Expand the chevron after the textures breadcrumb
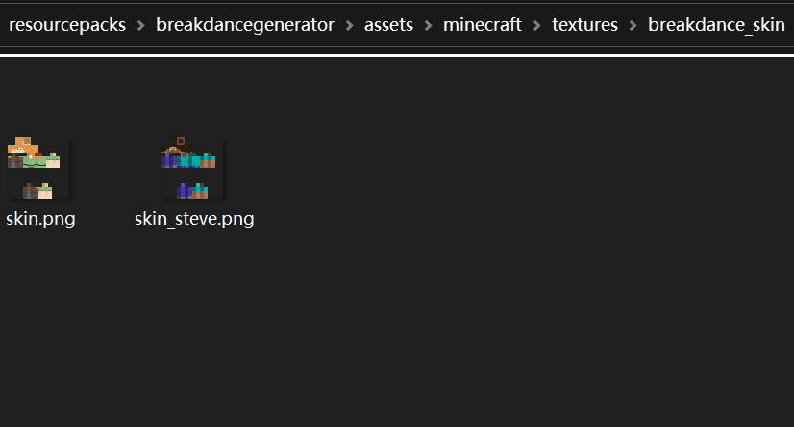 (x=633, y=25)
